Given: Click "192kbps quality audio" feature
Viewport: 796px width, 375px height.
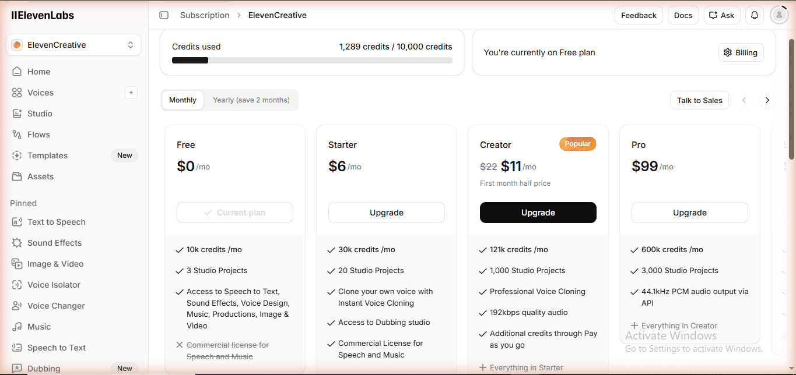Looking at the screenshot, I should (529, 312).
